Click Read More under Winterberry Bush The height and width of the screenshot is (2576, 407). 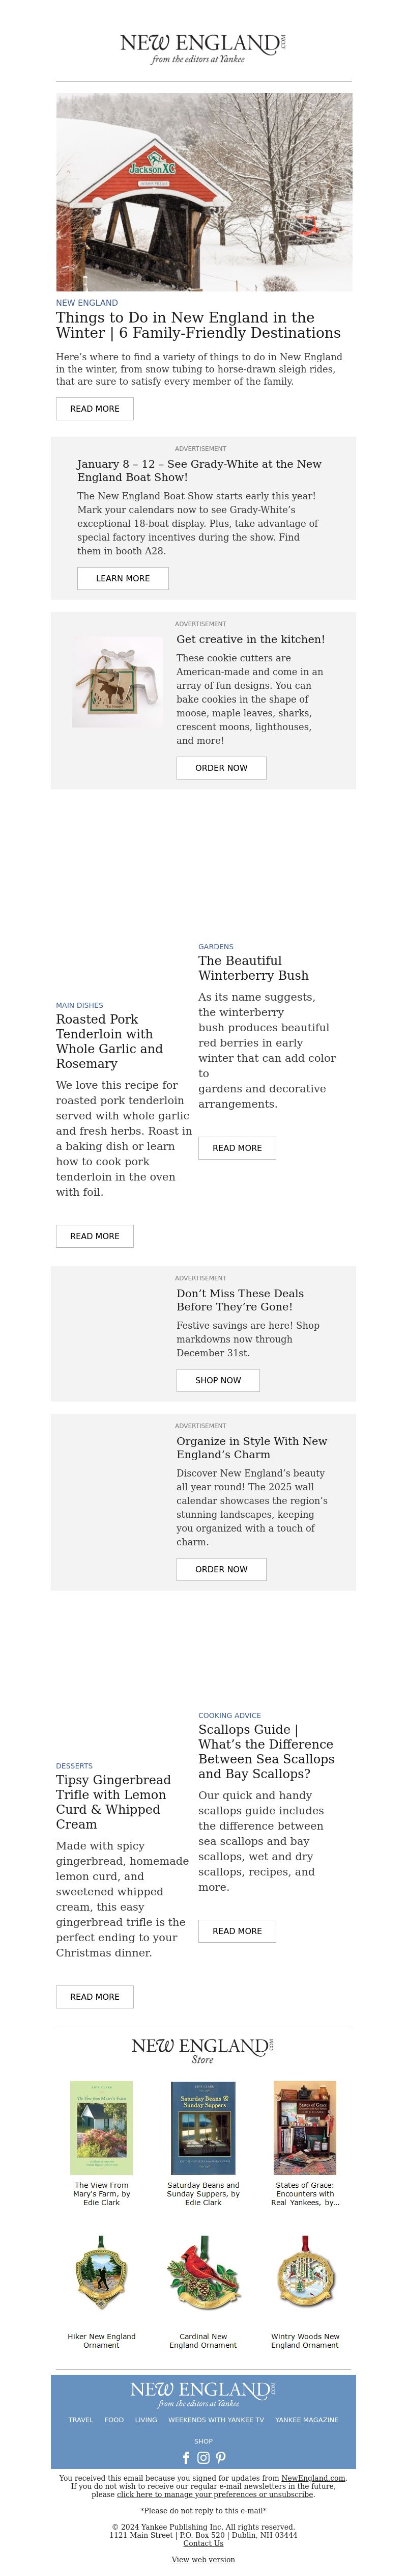point(238,1148)
